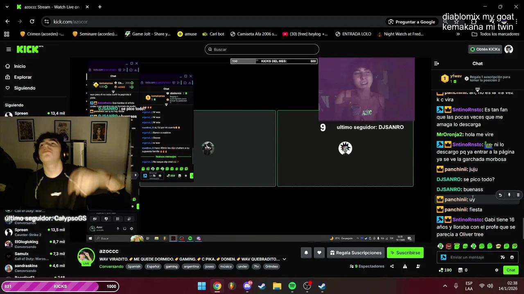Open OBS Studio from the taskbar

tap(307, 286)
